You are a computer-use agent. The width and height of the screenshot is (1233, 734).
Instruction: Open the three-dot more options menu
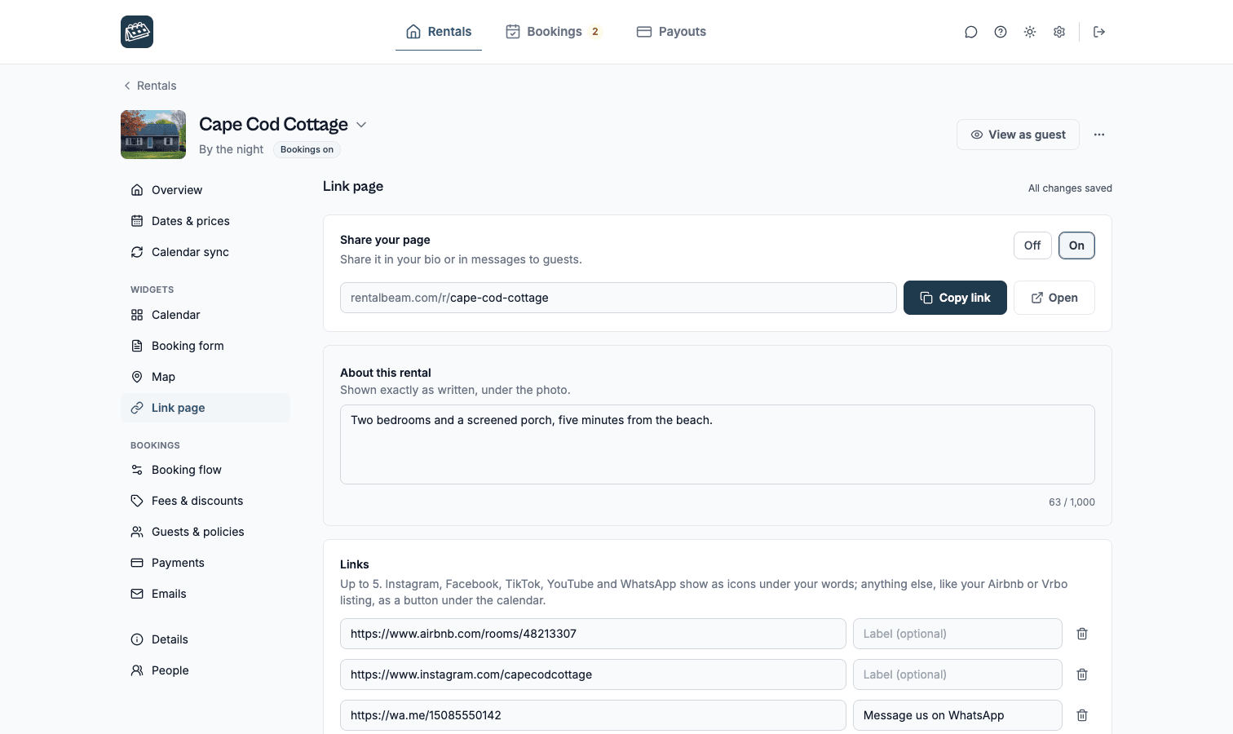[x=1099, y=135]
